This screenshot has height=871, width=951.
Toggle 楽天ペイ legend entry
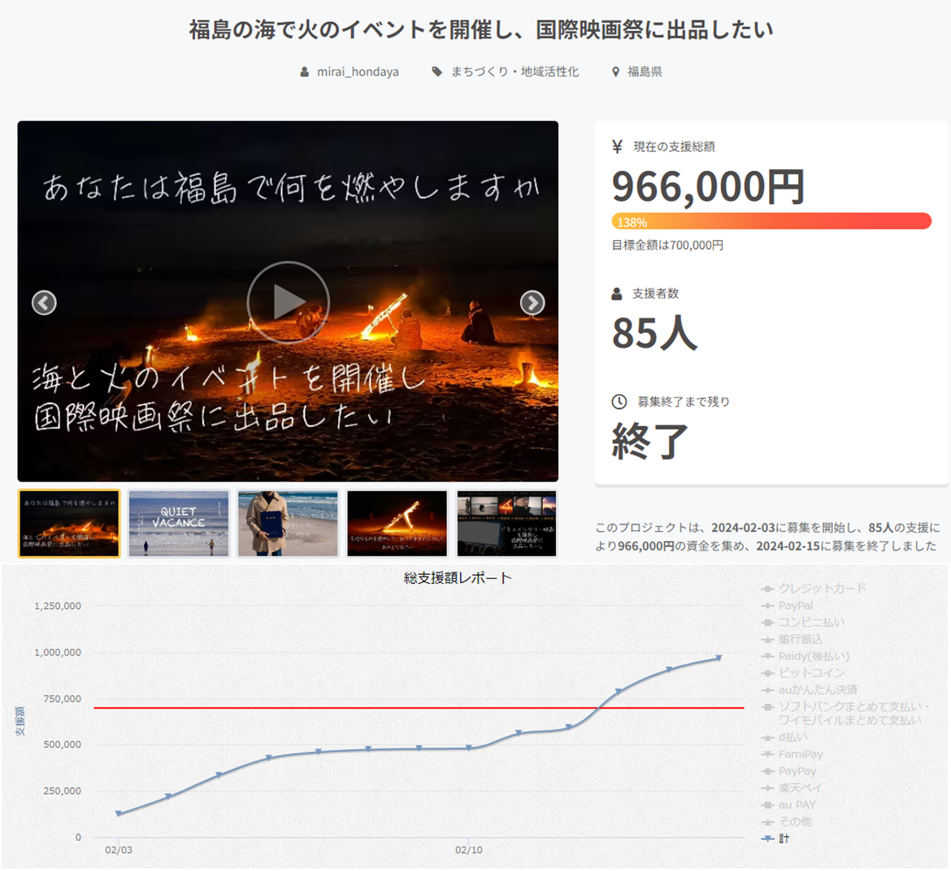coord(800,788)
